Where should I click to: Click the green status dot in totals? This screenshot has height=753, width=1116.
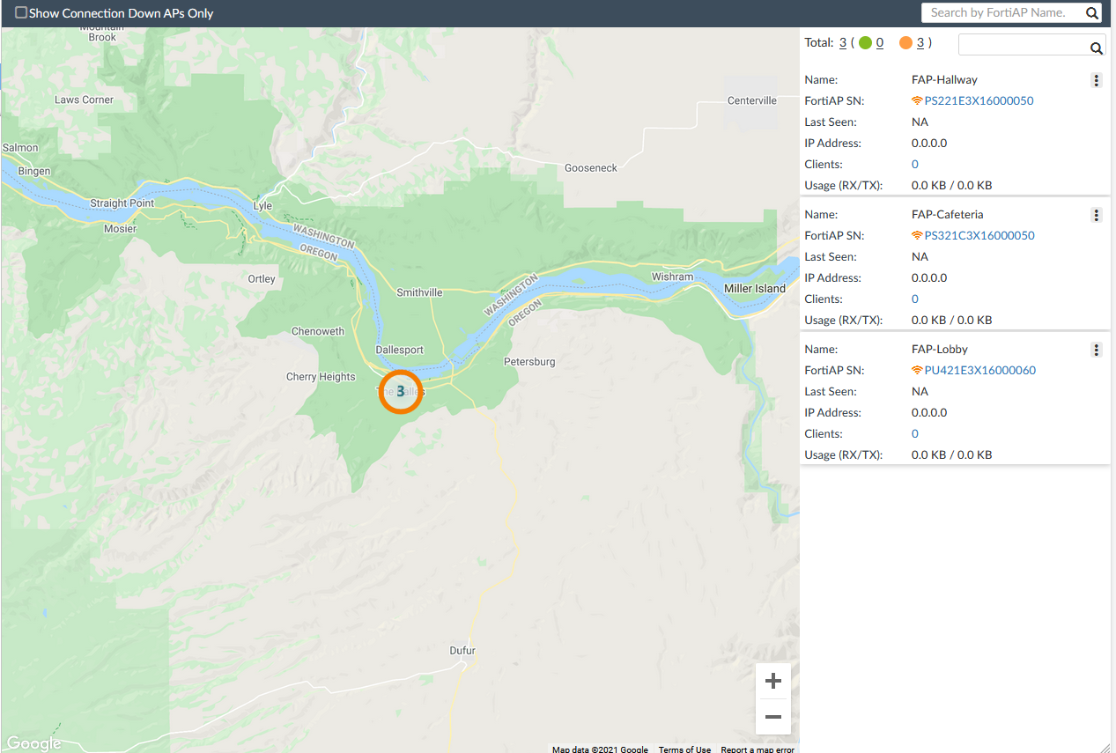point(865,42)
